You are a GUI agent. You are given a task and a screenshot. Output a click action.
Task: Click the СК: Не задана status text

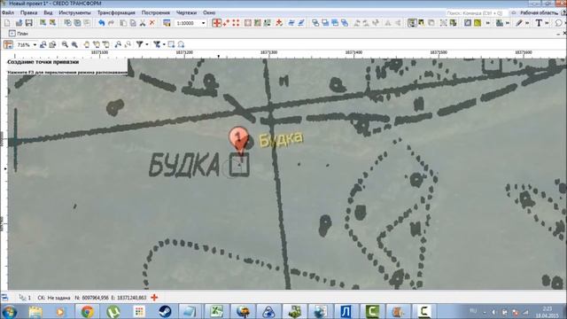click(x=54, y=298)
